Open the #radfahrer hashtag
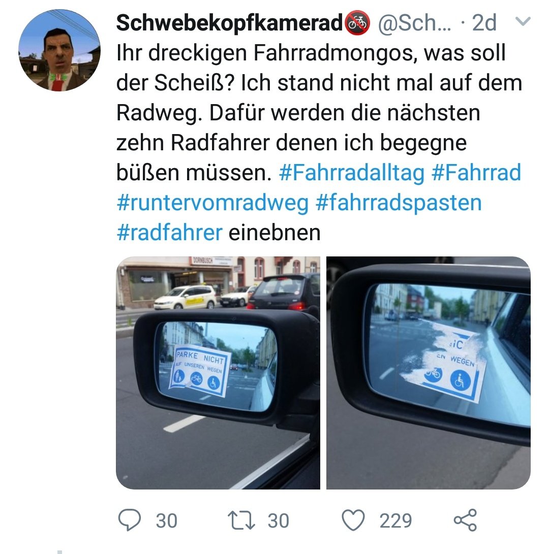Image resolution: width=549 pixels, height=554 pixels. pyautogui.click(x=169, y=233)
